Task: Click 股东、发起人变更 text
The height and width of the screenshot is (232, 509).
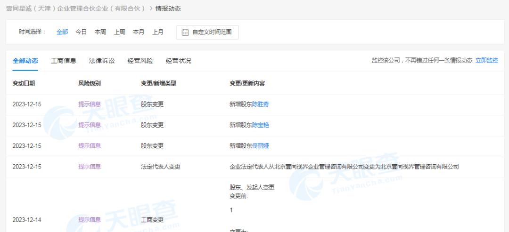Action: (x=252, y=187)
